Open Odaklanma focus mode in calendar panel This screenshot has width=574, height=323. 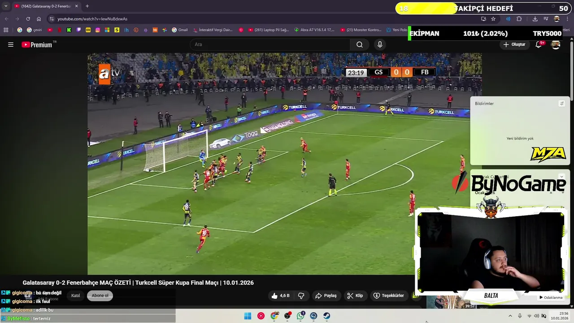(551, 297)
